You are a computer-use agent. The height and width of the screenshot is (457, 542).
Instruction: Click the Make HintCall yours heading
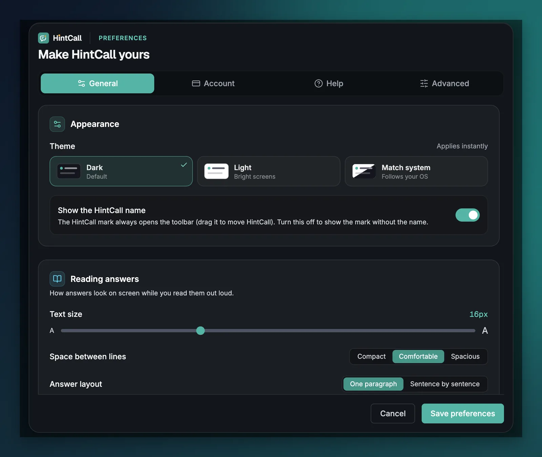[94, 55]
